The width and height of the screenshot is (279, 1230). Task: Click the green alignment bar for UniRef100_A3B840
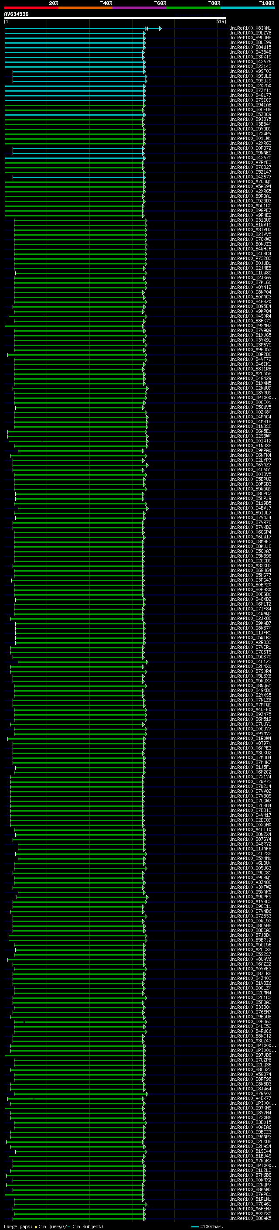click(x=75, y=125)
